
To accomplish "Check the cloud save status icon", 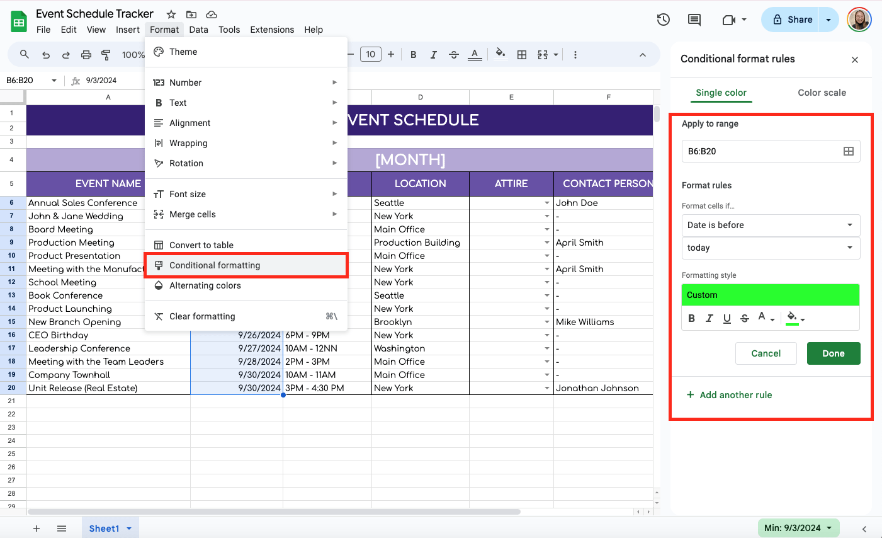I will click(212, 14).
